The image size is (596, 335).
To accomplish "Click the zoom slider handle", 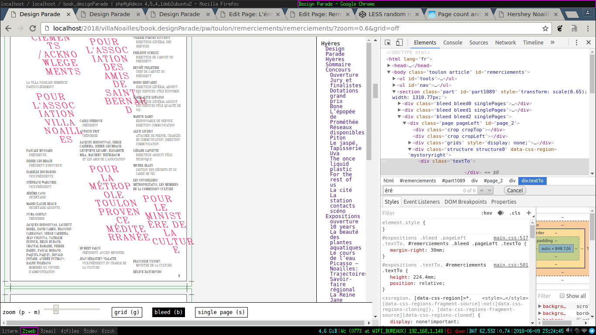I will pos(56,310).
